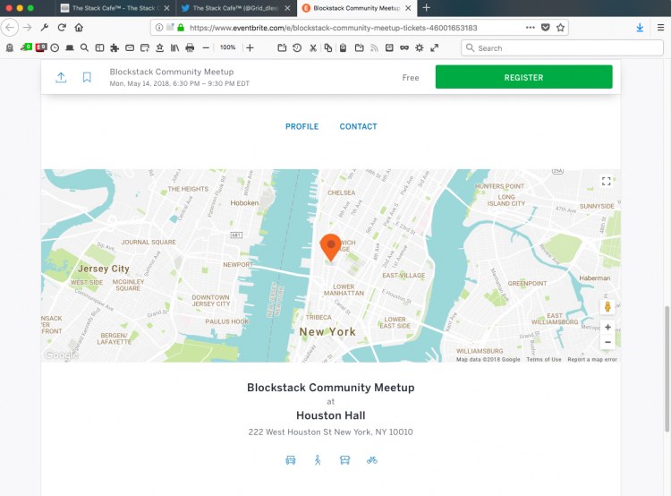Zoom in with the plus button
The width and height of the screenshot is (671, 496).
pyautogui.click(x=250, y=48)
